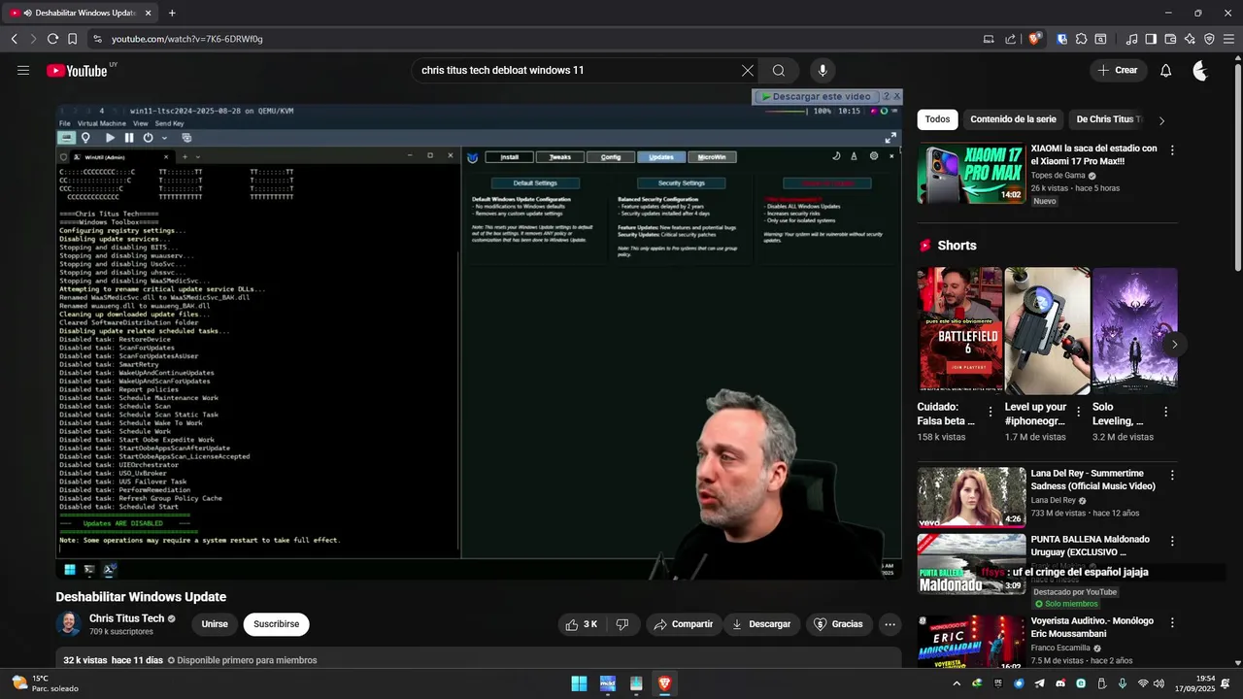This screenshot has height=699, width=1243.
Task: Select the Contenido de la serie chip
Action: pos(1013,119)
